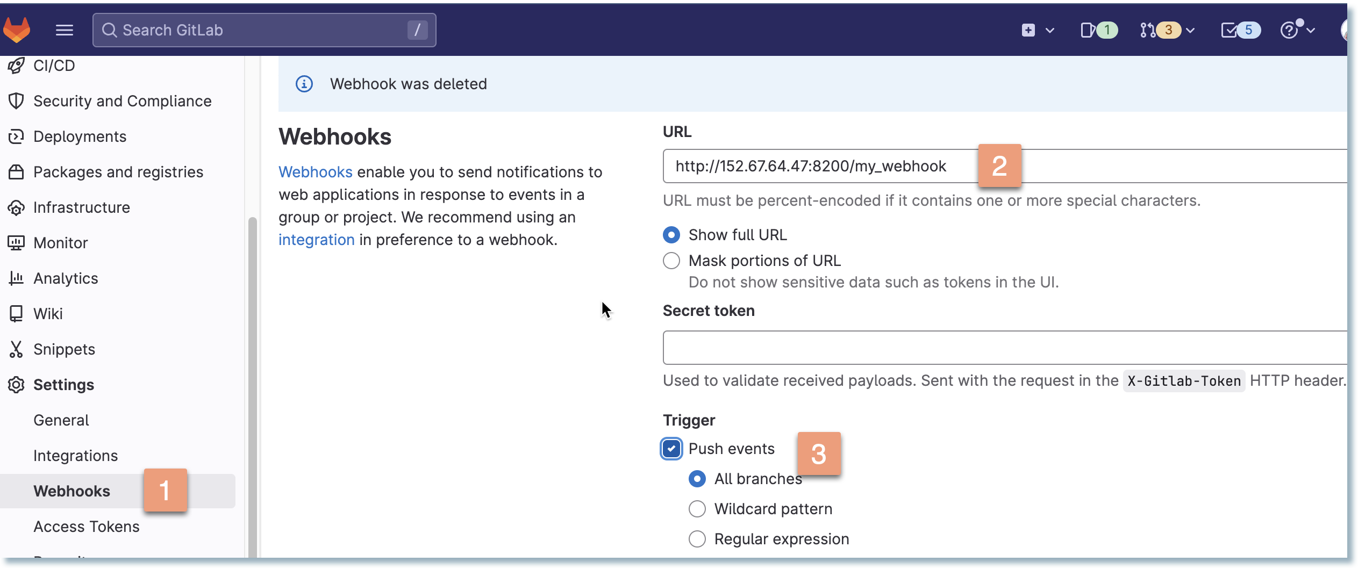This screenshot has height=576, width=1358.
Task: Open Access Tokens settings page
Action: tap(86, 527)
